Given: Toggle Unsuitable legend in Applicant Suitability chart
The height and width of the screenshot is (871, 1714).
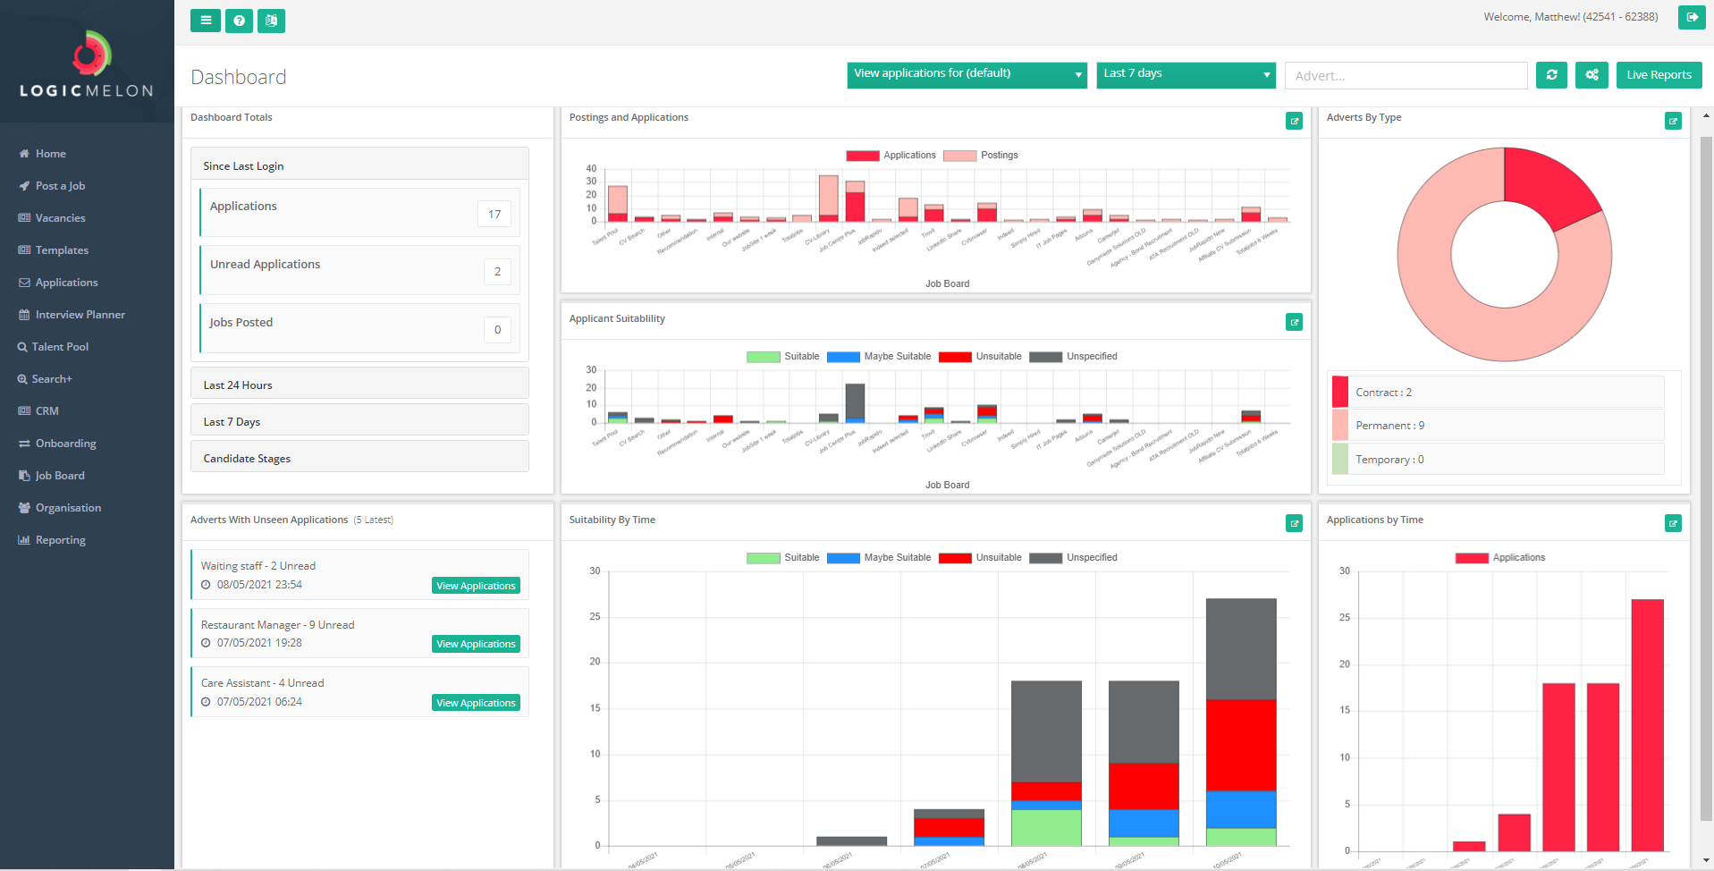Looking at the screenshot, I should pyautogui.click(x=980, y=357).
